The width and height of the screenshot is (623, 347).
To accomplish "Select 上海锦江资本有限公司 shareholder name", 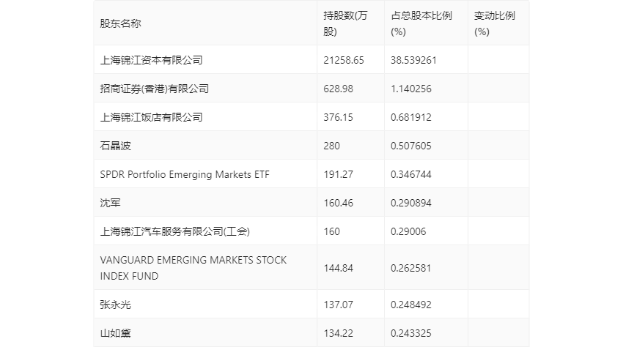I will pyautogui.click(x=151, y=60).
